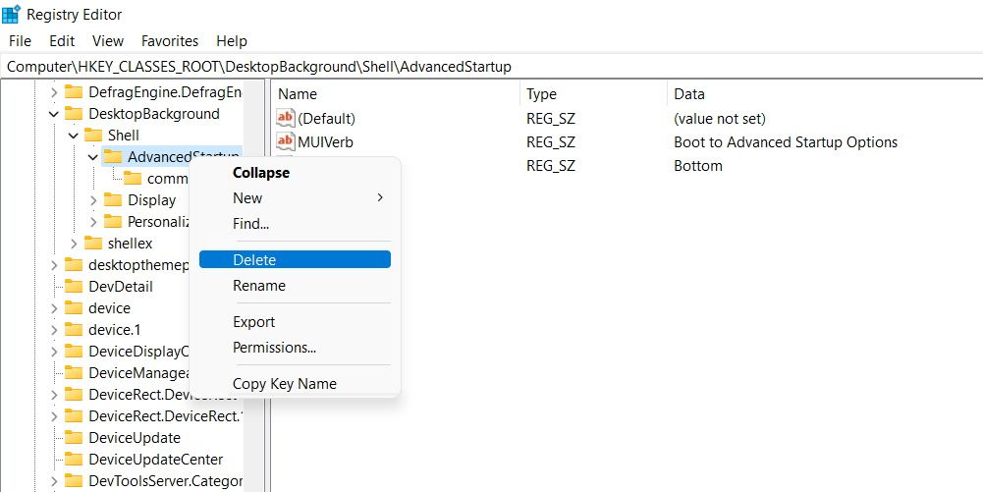Expand the Display key arrow
This screenshot has width=983, height=492.
click(x=93, y=200)
